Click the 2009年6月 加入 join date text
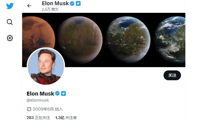Screen dimensions: 199x122 pyautogui.click(x=48, y=109)
